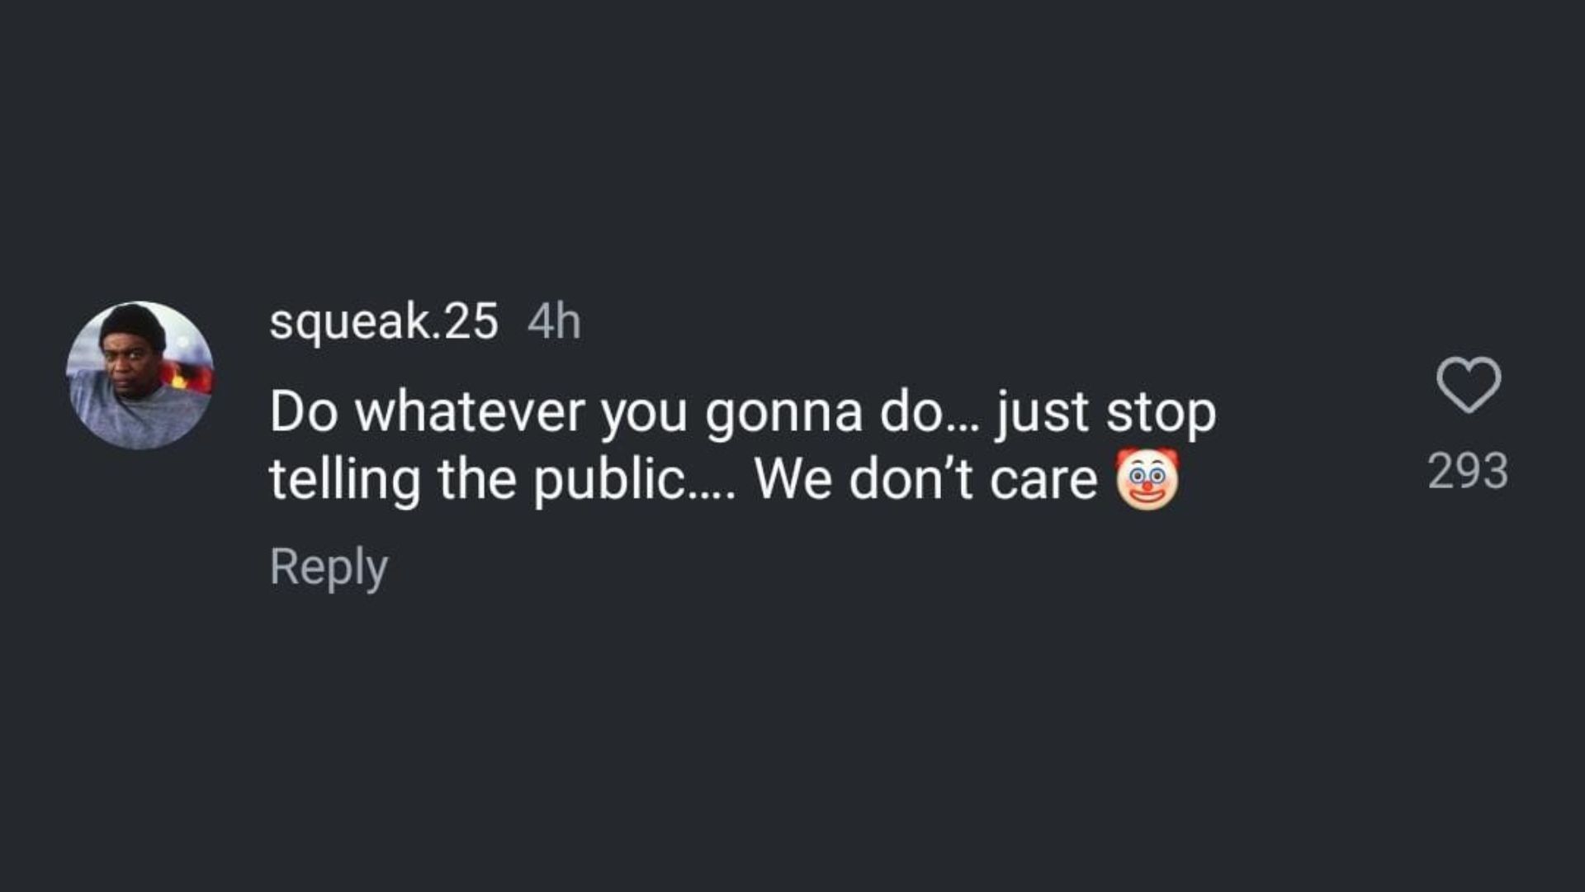Click the word "gonna" in the comment
This screenshot has height=892, width=1585.
pos(783,413)
